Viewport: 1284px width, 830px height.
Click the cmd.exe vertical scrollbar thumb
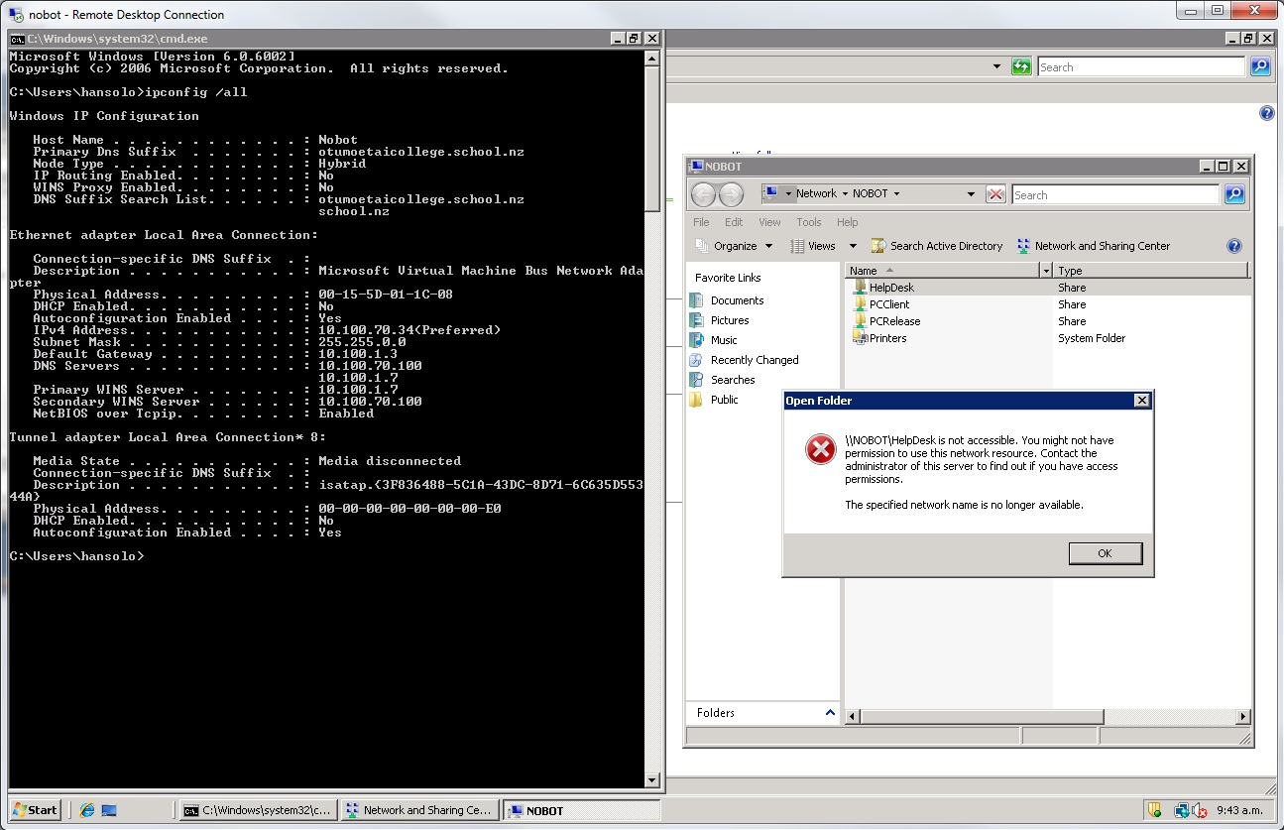pos(651,140)
